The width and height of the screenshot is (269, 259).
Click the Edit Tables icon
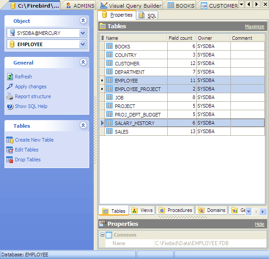point(10,150)
